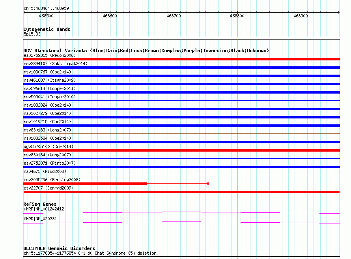The height and width of the screenshot is (259, 351).
Task: Click the blue bar under nsv461887
Action: pyautogui.click(x=181, y=84)
